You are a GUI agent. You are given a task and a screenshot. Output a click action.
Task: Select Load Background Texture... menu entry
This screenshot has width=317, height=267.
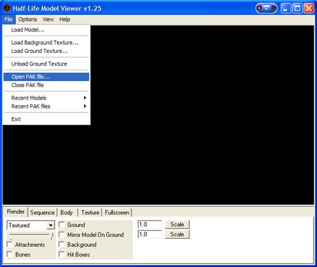pos(46,43)
